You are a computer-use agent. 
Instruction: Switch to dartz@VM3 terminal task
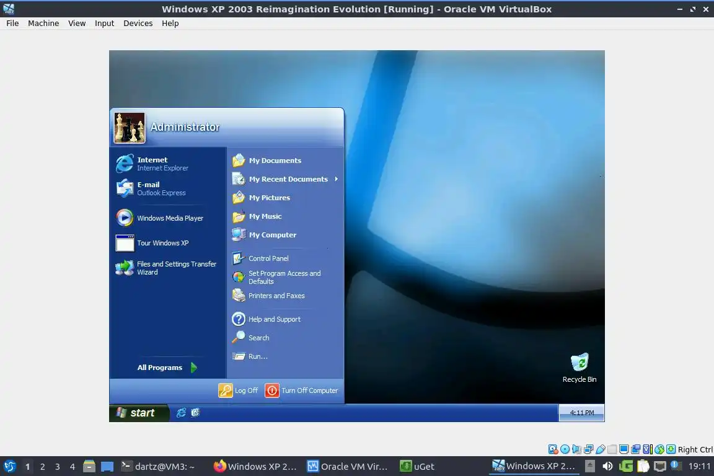click(157, 466)
